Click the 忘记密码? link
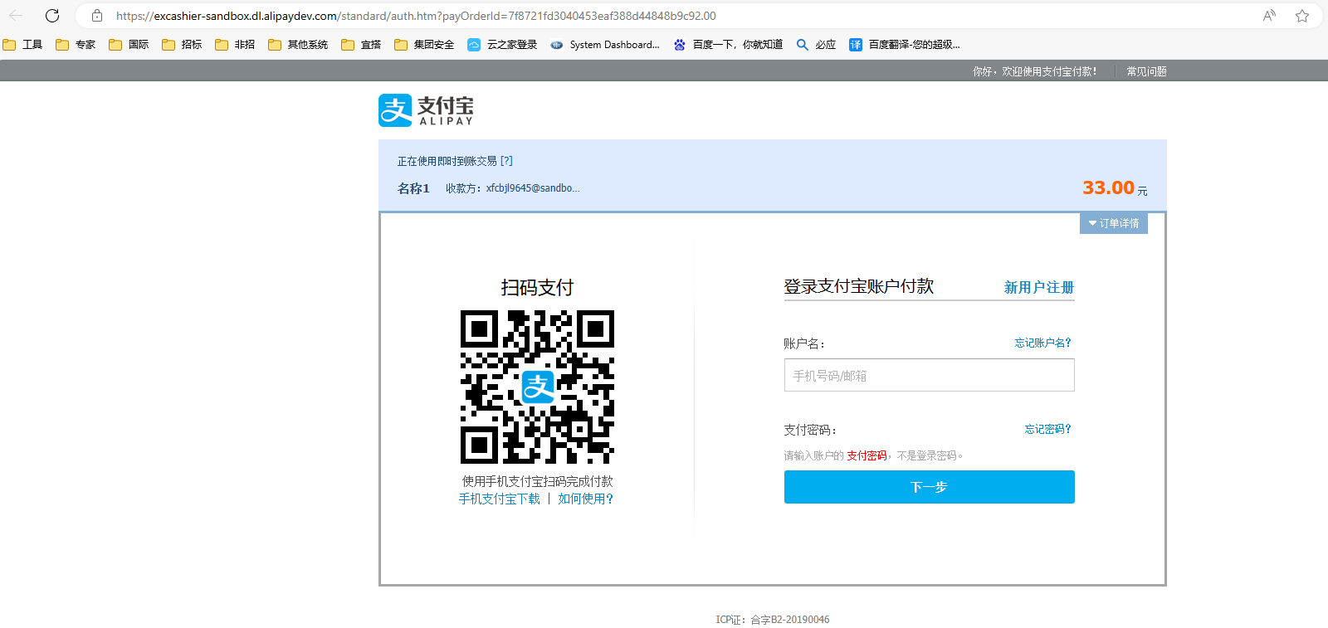Viewport: 1328px width, 628px height. tap(1048, 429)
